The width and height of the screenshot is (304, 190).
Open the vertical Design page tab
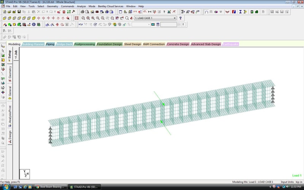(10, 137)
